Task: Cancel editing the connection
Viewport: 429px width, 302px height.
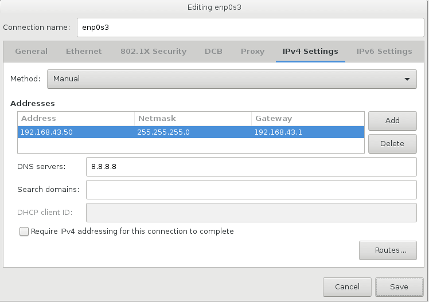Action: [347, 287]
